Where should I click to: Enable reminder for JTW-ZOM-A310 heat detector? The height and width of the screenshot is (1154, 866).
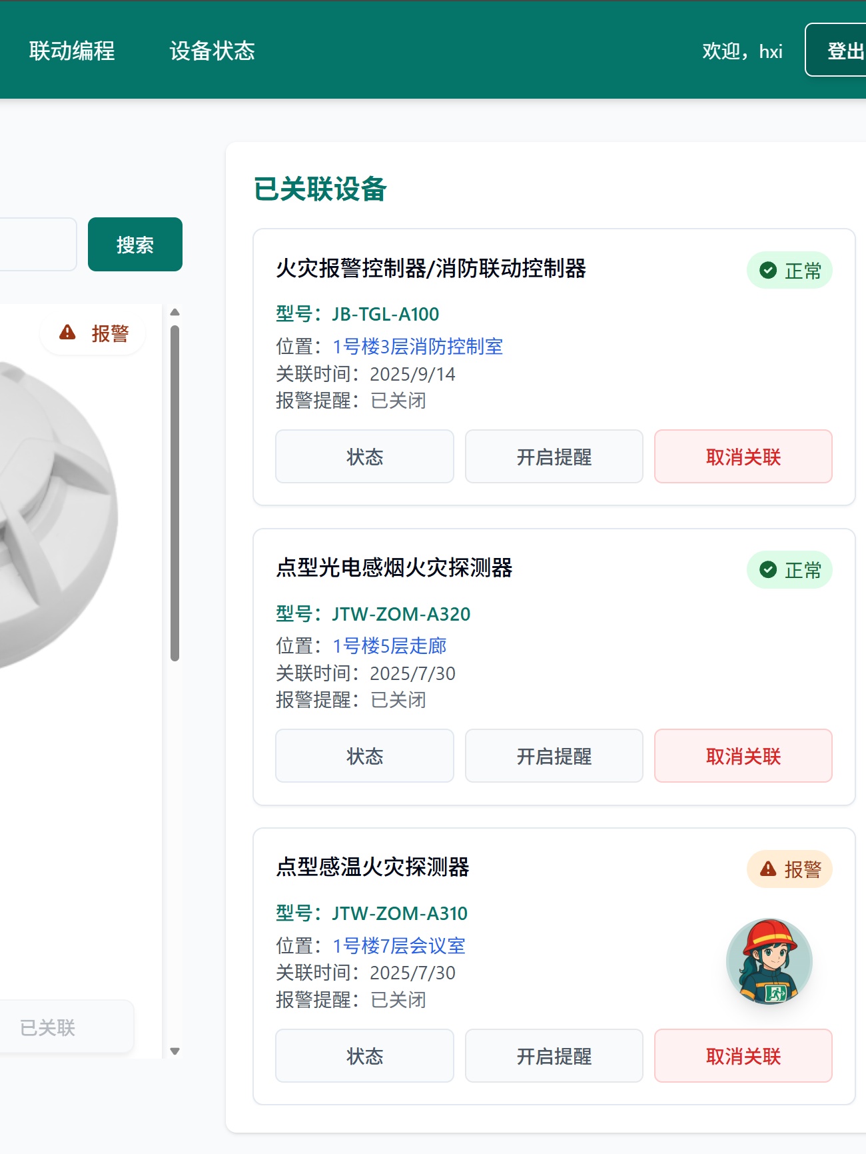tap(554, 1055)
